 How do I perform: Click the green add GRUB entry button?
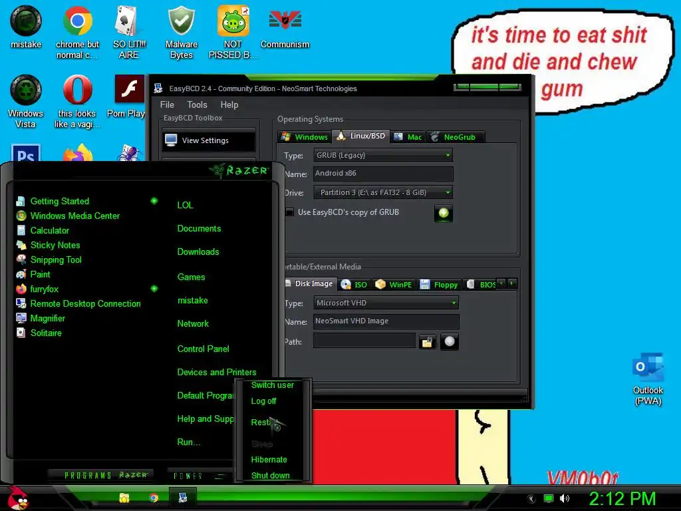[x=444, y=213]
